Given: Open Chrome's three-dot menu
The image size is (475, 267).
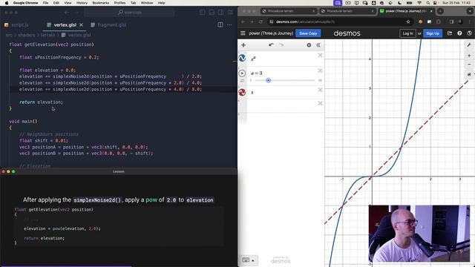Looking at the screenshot, I should [470, 22].
